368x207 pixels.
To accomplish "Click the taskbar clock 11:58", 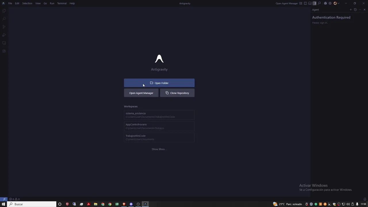I will pos(363,204).
